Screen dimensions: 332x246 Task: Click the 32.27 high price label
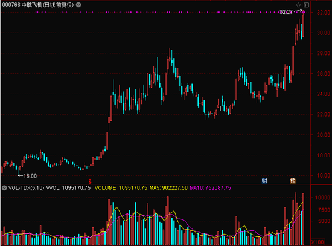286,12
